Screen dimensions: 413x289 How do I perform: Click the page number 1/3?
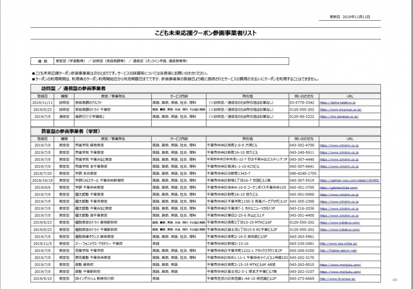[x=394, y=280]
